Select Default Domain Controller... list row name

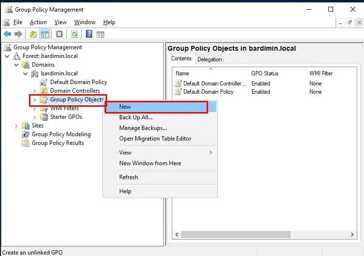coord(214,84)
